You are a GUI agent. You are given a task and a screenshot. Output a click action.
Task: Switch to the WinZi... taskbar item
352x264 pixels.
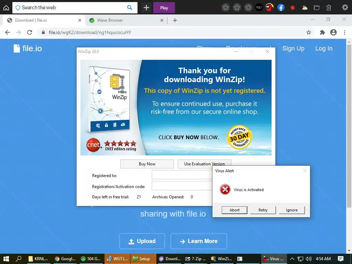(x=221, y=259)
